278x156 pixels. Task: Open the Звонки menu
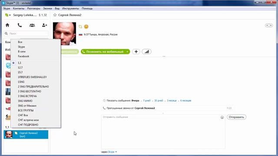click(47, 8)
